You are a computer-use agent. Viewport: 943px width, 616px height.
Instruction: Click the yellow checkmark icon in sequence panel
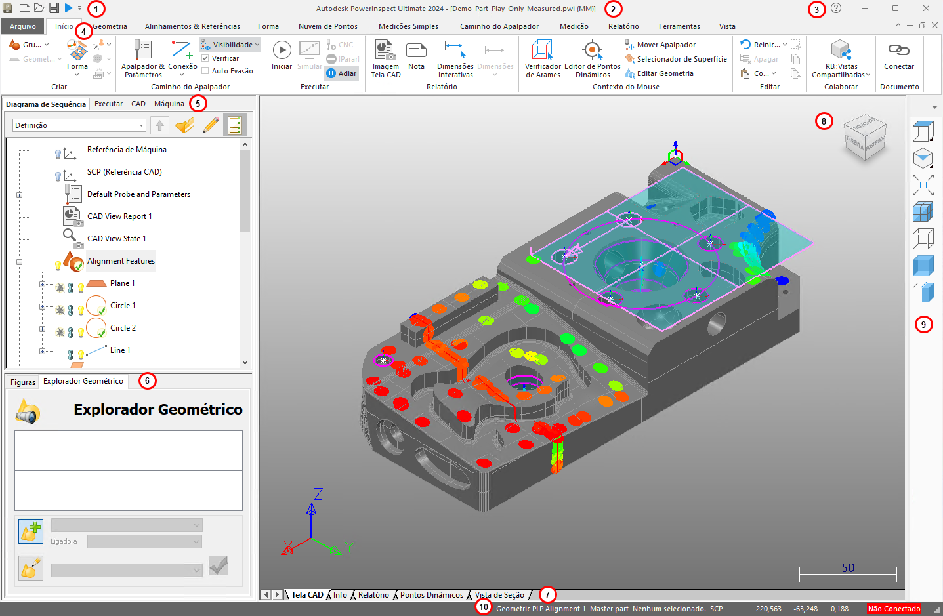[x=185, y=125]
